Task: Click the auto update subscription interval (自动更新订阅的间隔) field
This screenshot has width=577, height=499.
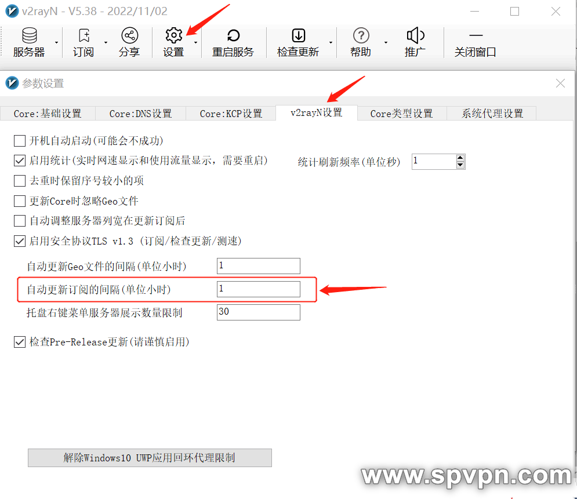Action: [259, 289]
